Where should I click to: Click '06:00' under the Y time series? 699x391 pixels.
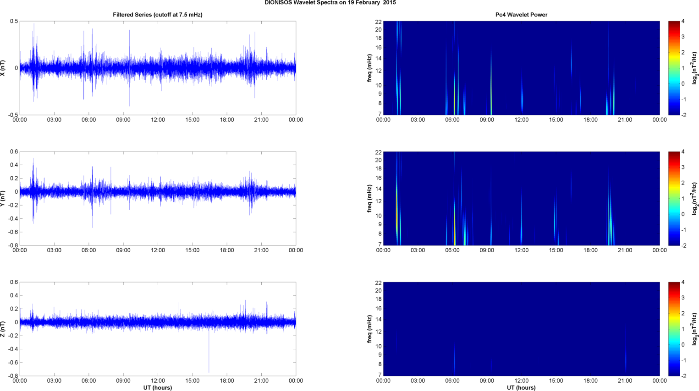coord(88,250)
